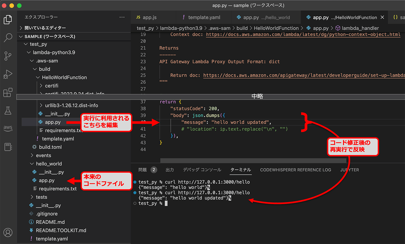Open the notebook-style icon below AWS
This screenshot has height=244, width=405.
tap(8, 147)
